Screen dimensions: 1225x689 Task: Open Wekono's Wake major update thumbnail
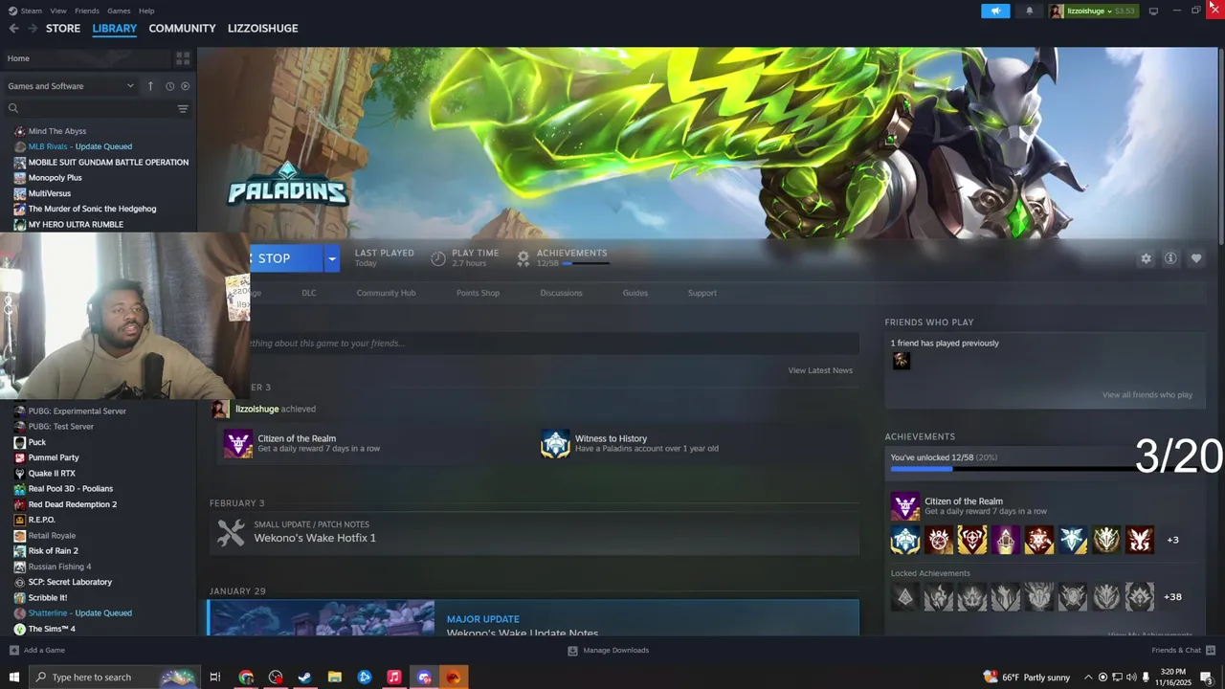322,618
